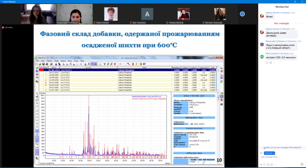Viewport: 306px width, 168px height.
Task: Click the help question-mark icon in Match! toolbar
Action: click(x=144, y=64)
